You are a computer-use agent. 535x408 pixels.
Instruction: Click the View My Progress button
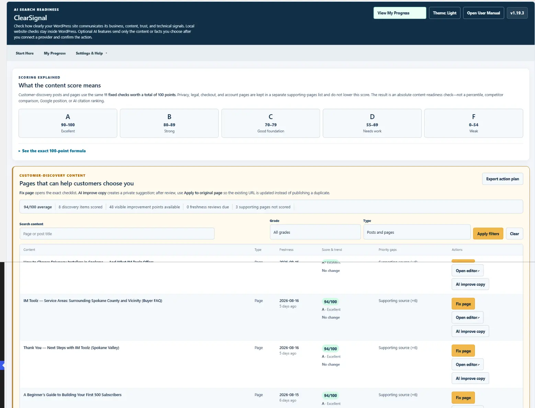pyautogui.click(x=400, y=13)
